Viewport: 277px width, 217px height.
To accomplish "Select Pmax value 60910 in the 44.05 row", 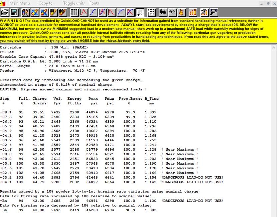I will [92, 173].
